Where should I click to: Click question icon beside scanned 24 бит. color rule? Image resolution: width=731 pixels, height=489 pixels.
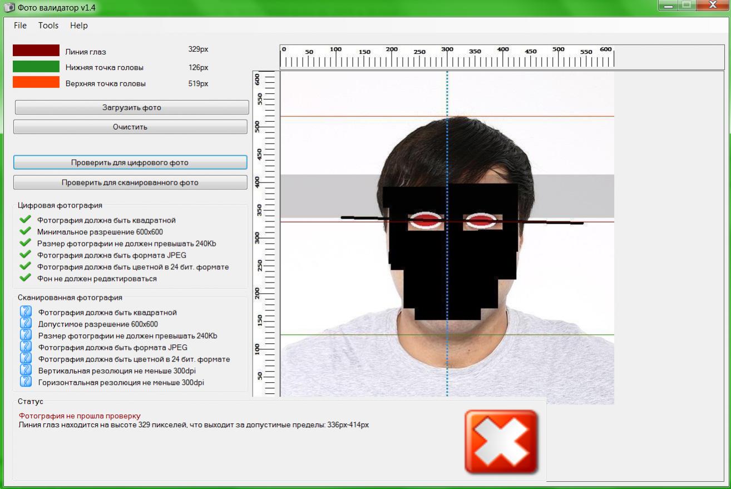coord(26,358)
